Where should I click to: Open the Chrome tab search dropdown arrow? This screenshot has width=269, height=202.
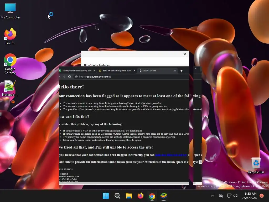(196, 69)
